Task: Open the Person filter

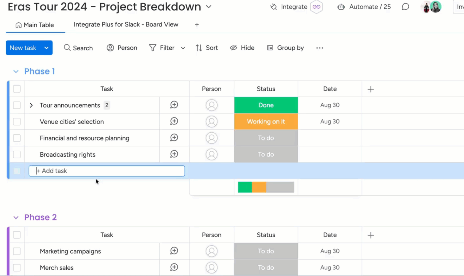Action: tap(122, 48)
